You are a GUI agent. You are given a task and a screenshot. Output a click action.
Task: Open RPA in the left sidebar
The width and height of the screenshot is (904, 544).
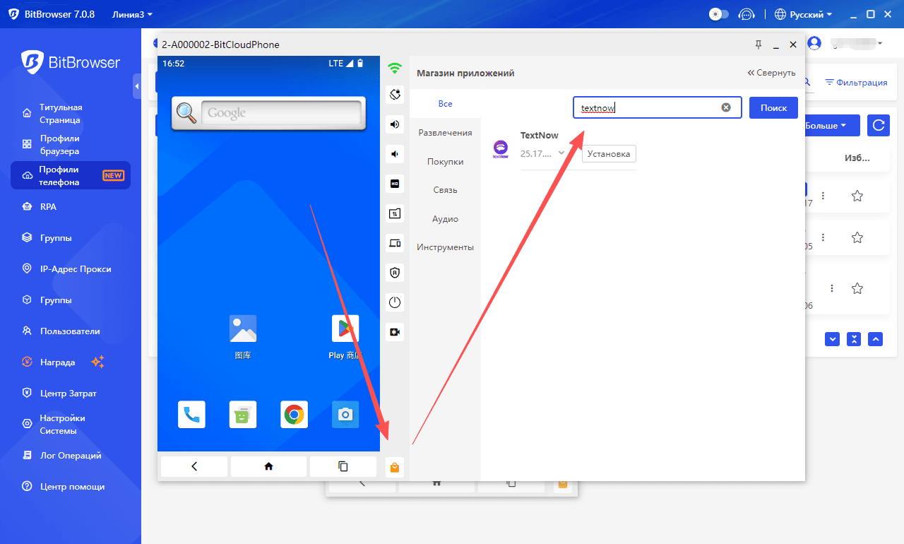(49, 207)
